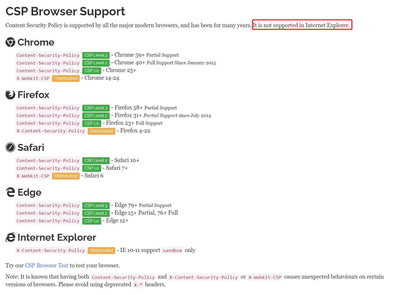
Task: Click the 'Edge 12+' version text
Action: (117, 220)
